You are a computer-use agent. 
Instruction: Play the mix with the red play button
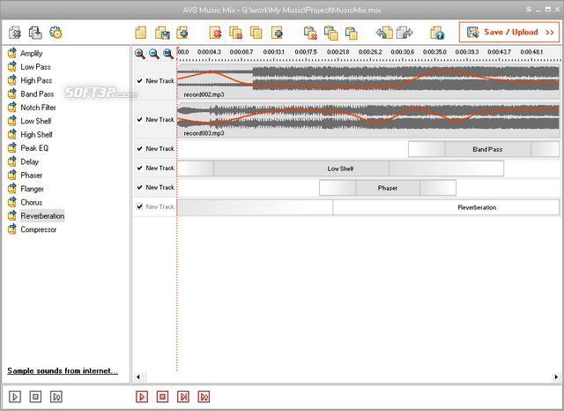point(142,397)
